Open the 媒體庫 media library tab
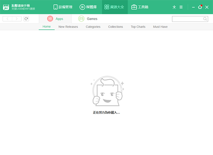This screenshot has height=155, width=213. pos(88,7)
